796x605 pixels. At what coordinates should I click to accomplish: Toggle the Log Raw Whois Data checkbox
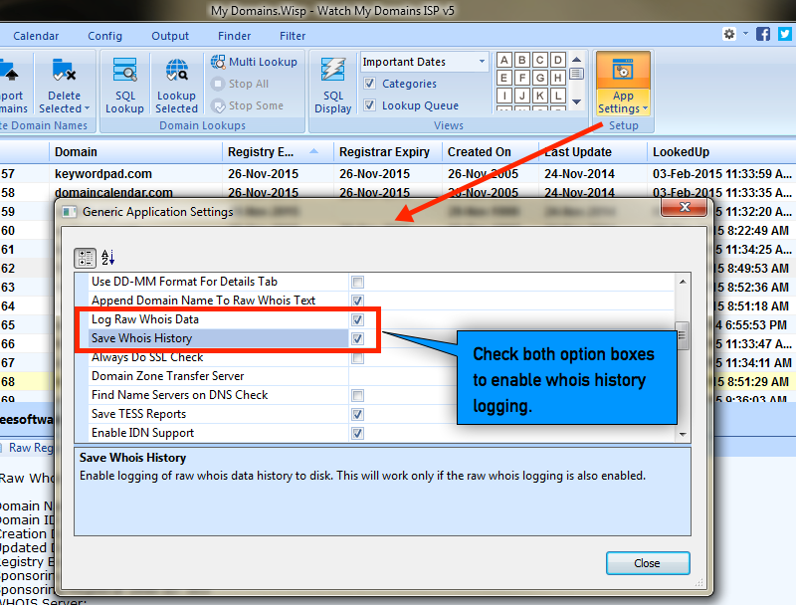pyautogui.click(x=358, y=319)
